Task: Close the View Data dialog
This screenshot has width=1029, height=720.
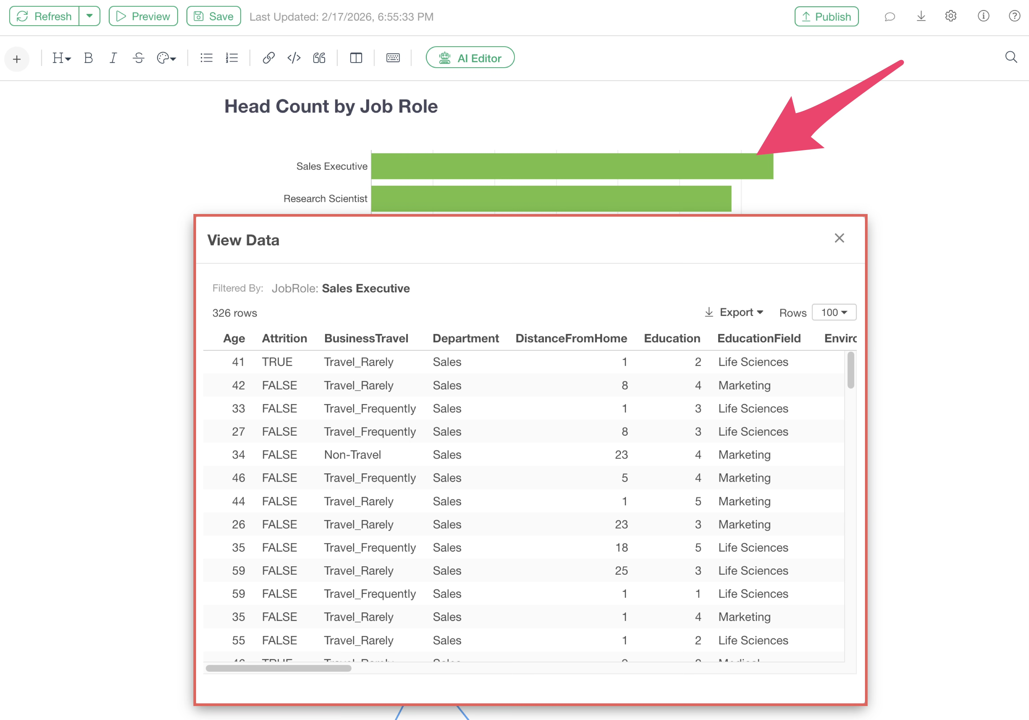Action: click(x=839, y=238)
